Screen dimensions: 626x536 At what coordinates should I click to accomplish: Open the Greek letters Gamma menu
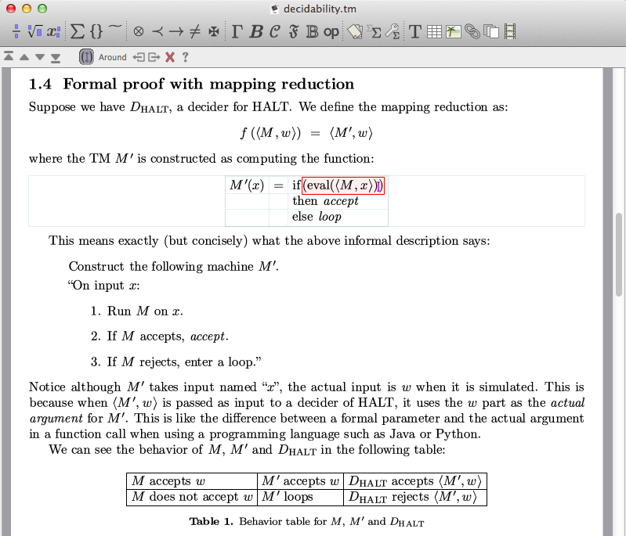(237, 32)
